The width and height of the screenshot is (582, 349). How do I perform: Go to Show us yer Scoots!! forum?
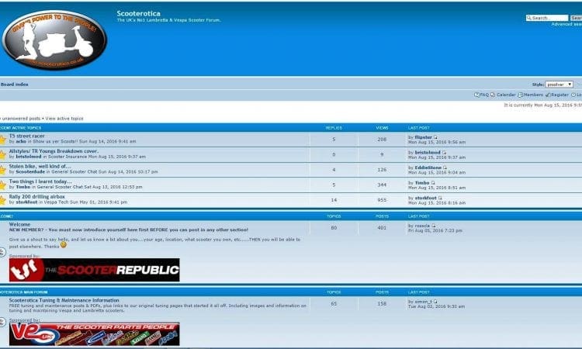pos(56,141)
